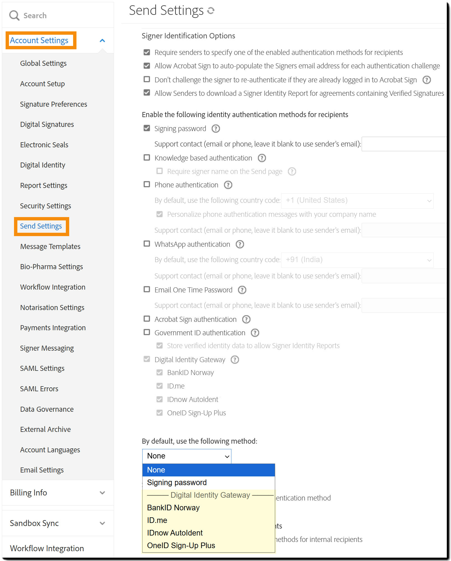Collapse the Account Settings section
The height and width of the screenshot is (561, 451).
click(103, 40)
